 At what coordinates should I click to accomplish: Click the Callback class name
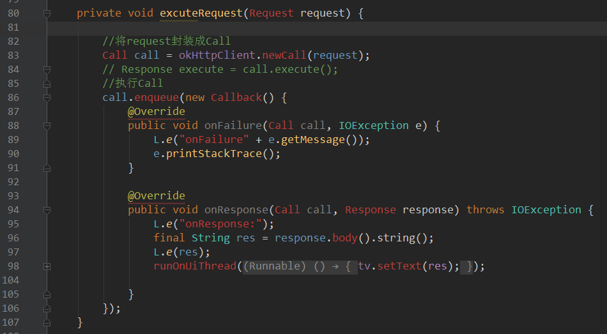[x=236, y=98]
